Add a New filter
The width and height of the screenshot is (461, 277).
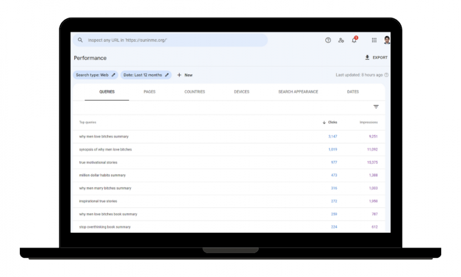(x=185, y=75)
